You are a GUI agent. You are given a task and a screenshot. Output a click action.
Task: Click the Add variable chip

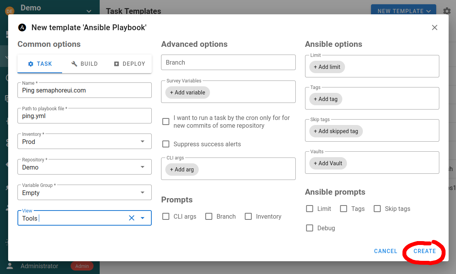[x=187, y=92]
